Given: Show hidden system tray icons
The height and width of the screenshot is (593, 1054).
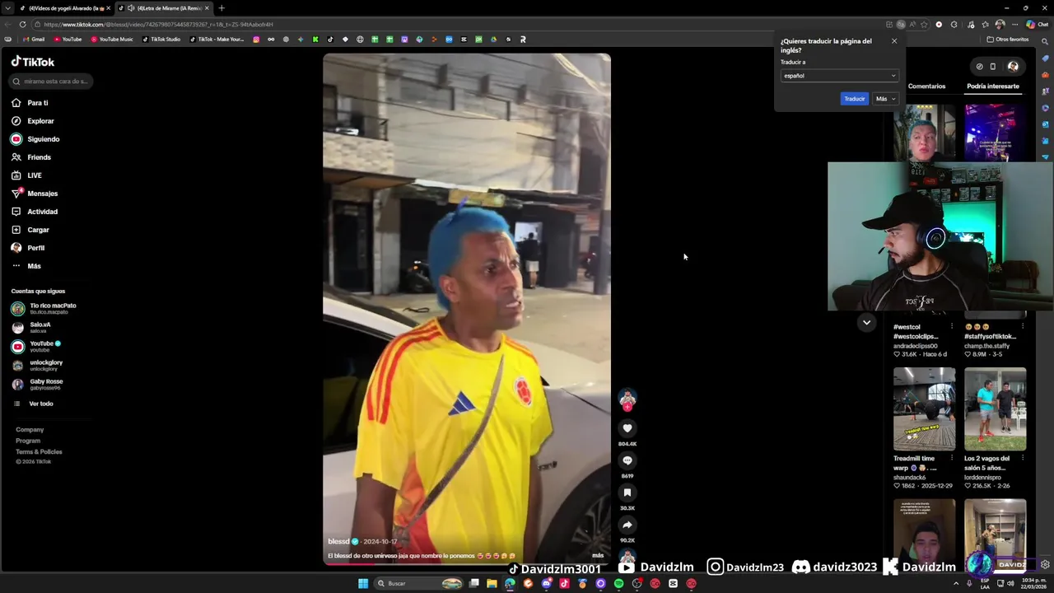Looking at the screenshot, I should 956,583.
